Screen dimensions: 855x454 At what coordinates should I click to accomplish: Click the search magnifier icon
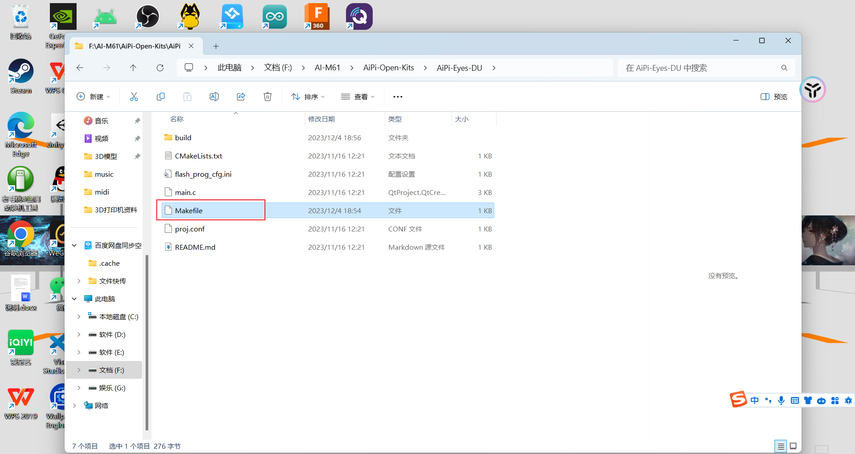784,68
